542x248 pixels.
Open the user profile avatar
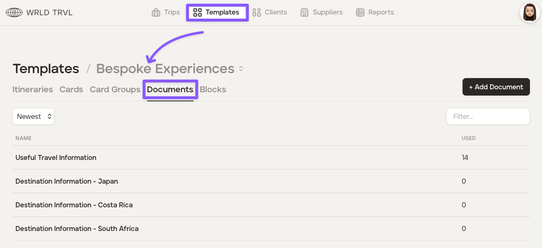[x=530, y=12]
